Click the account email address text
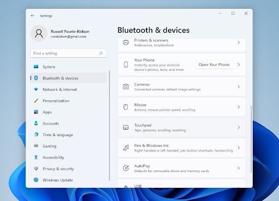Viewport: 279px width, 201px height. tap(68, 36)
